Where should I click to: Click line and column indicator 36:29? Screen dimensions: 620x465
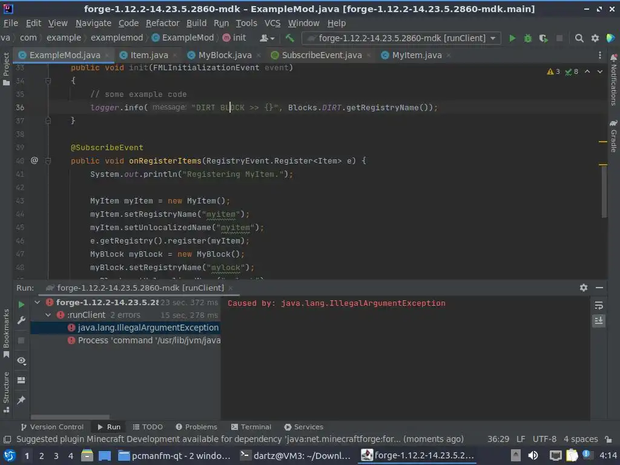coord(498,439)
